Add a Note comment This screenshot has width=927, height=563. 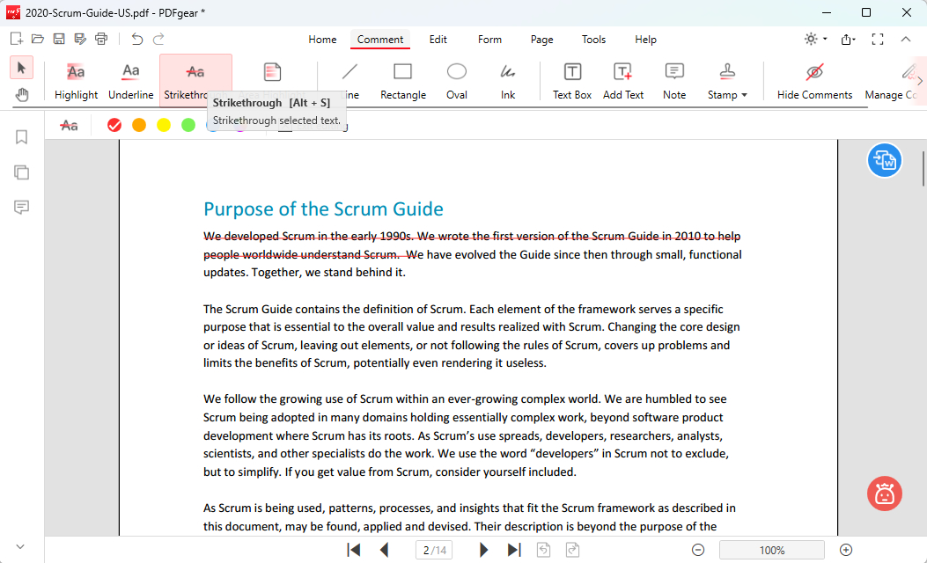[x=674, y=80]
